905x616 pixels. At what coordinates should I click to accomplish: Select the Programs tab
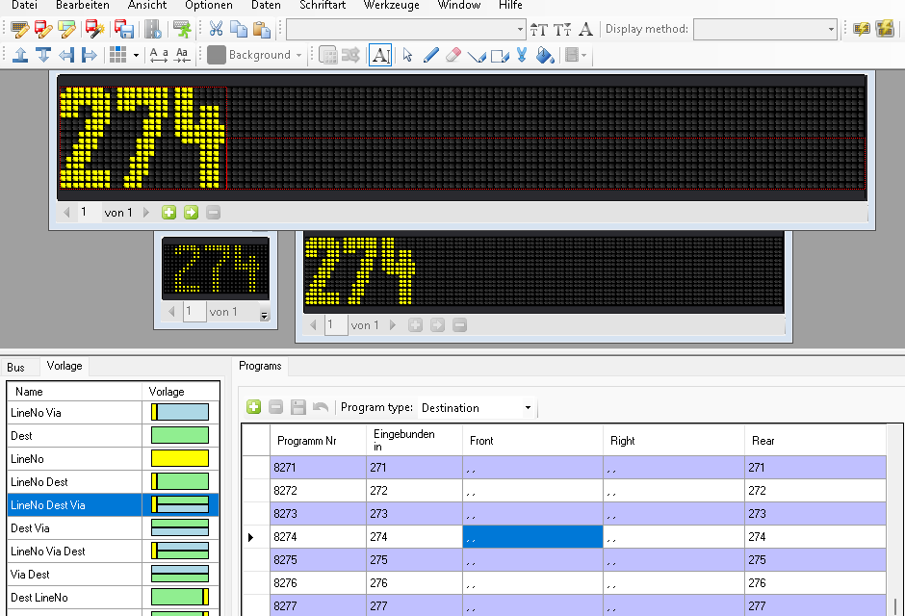point(260,366)
